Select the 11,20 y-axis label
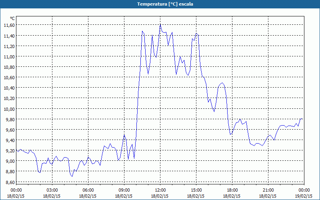 point(9,46)
